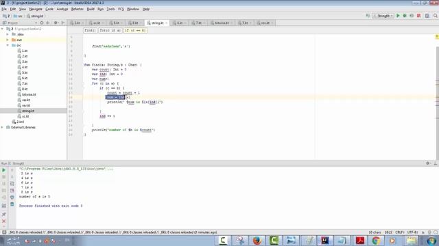Screen dimensions: 439x246
Task: Pin the Run panel tab
Action: pyautogui.click(x=4, y=214)
